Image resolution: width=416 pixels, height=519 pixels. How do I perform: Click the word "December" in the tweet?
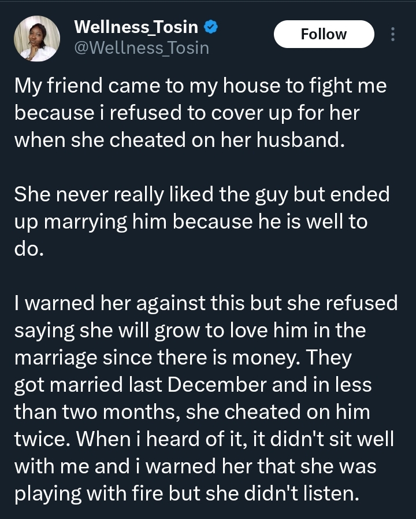click(226, 384)
